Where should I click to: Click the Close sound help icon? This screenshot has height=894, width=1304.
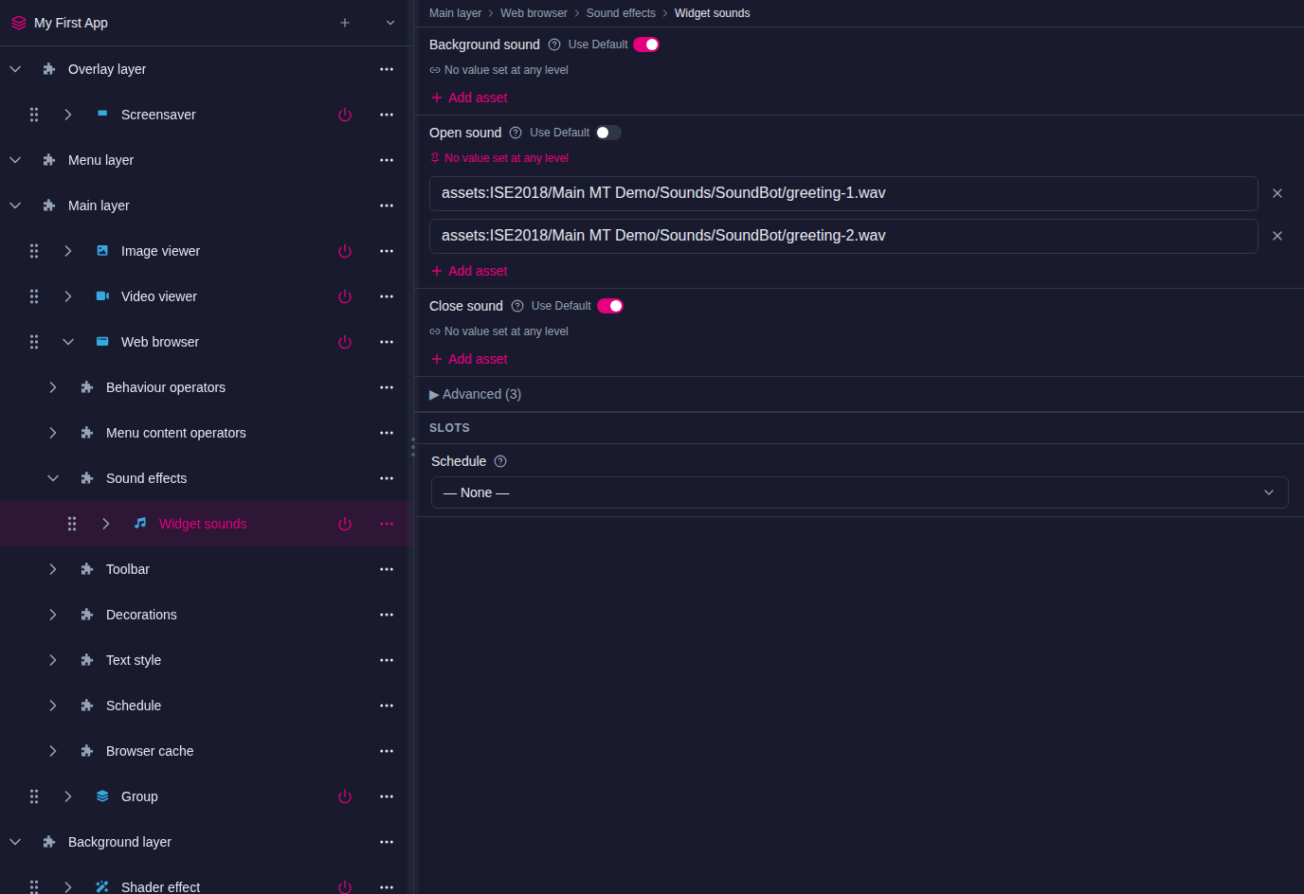517,306
